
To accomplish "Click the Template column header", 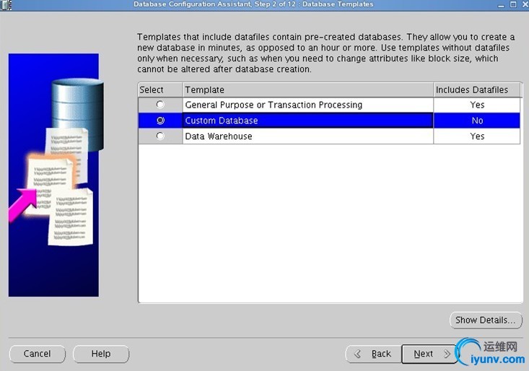I will [307, 90].
